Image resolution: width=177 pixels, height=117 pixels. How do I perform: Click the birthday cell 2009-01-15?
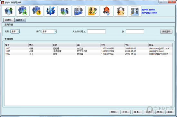pos(131,49)
